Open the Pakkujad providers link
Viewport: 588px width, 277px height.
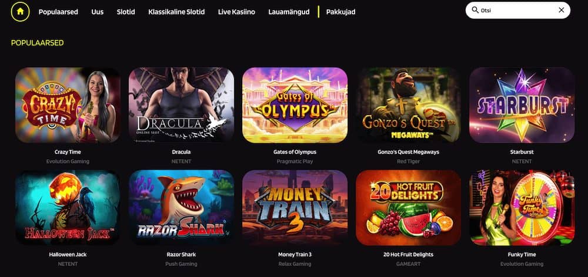(x=341, y=12)
